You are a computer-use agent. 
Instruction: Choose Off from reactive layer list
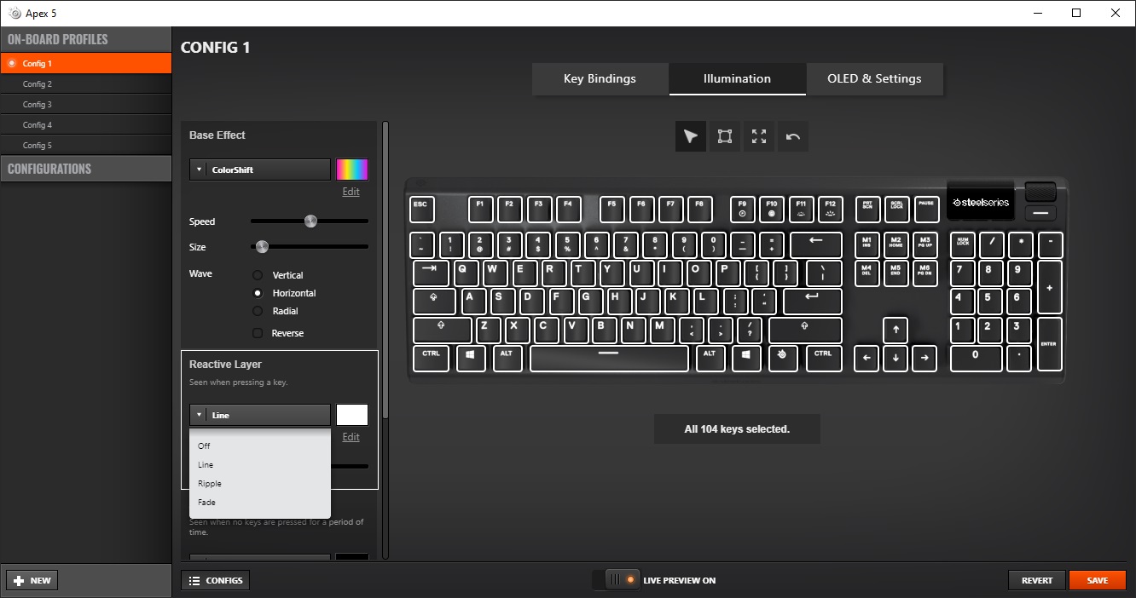[x=260, y=446]
